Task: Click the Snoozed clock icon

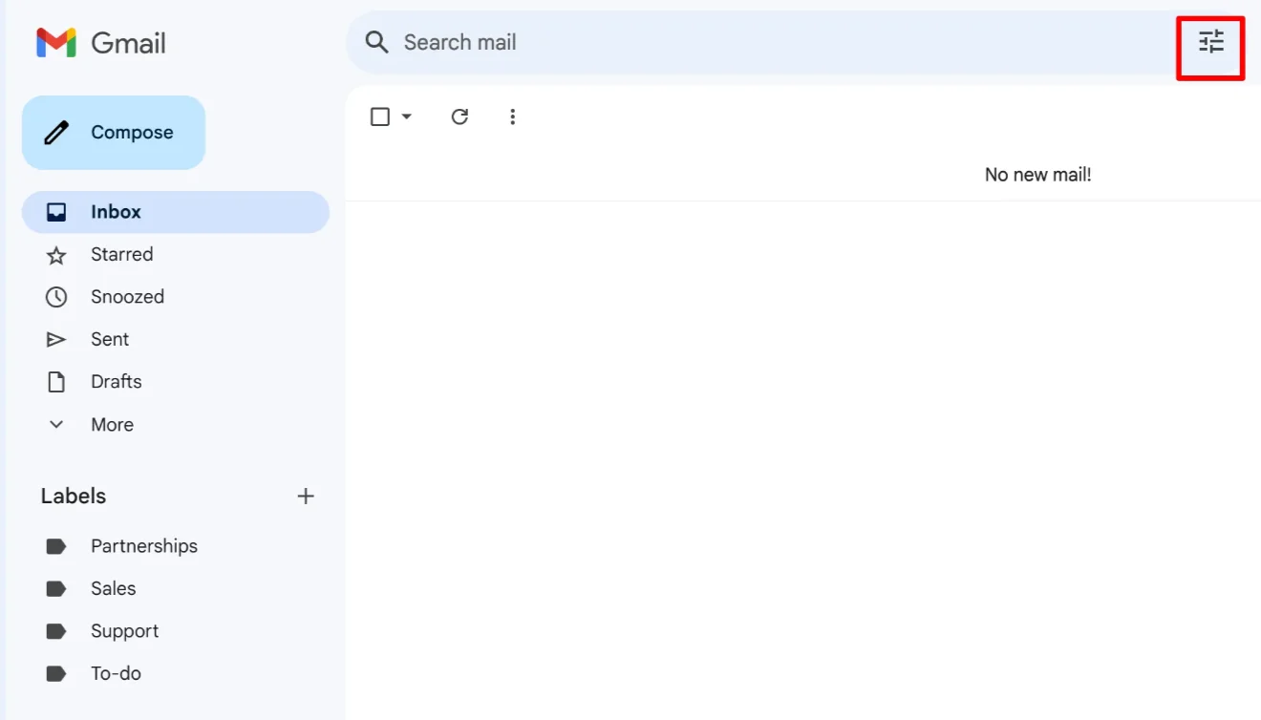Action: point(56,297)
